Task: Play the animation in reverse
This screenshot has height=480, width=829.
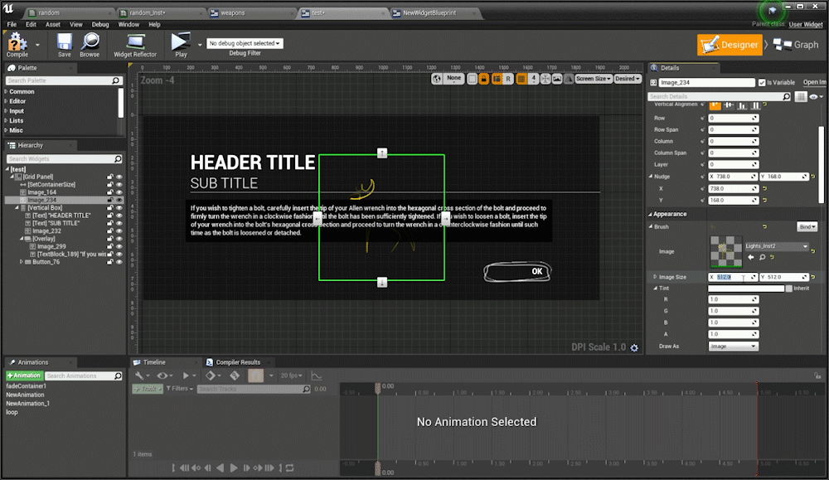Action: (x=220, y=468)
